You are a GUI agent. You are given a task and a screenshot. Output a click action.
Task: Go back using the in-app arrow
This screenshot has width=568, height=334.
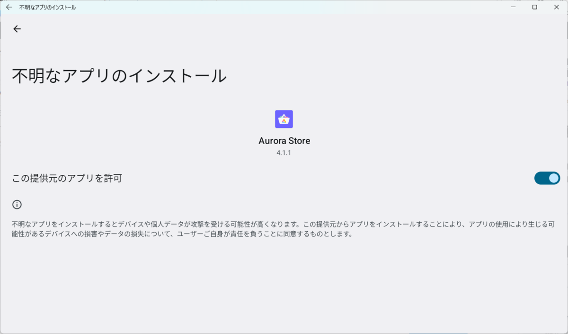coord(17,29)
